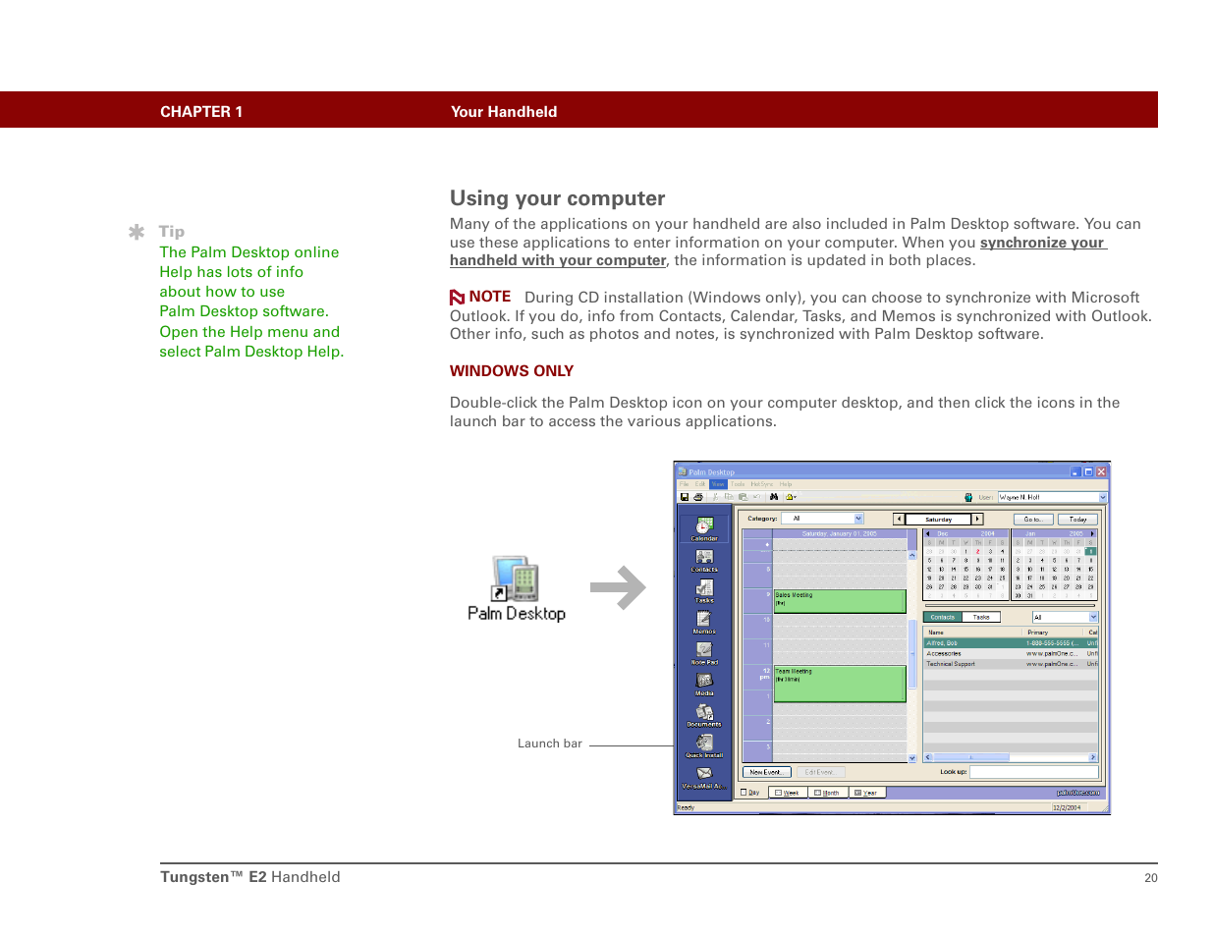Click the Cut scissors toolbar icon
This screenshot has width=1213, height=937.
pos(716,497)
